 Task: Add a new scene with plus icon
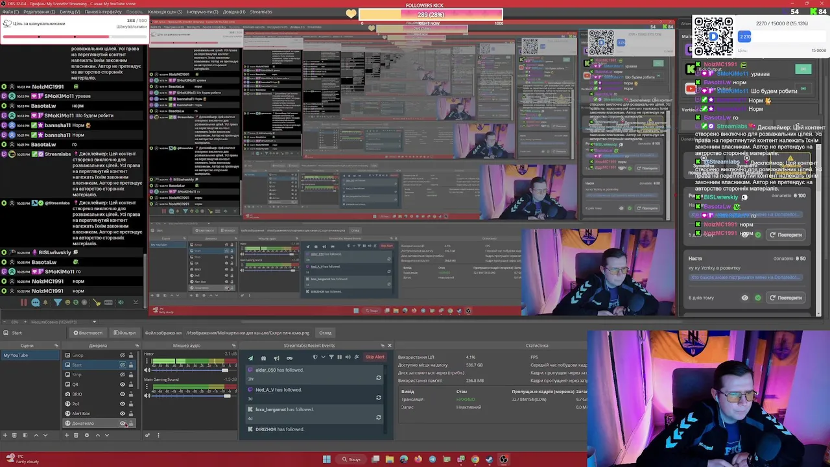click(5, 435)
